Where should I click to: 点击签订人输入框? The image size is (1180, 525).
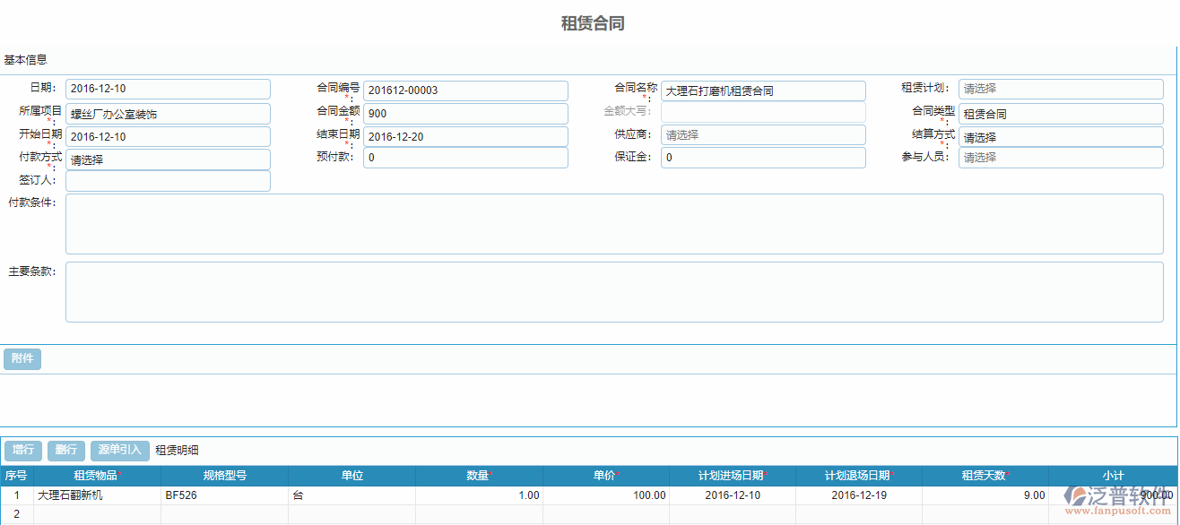click(x=168, y=180)
